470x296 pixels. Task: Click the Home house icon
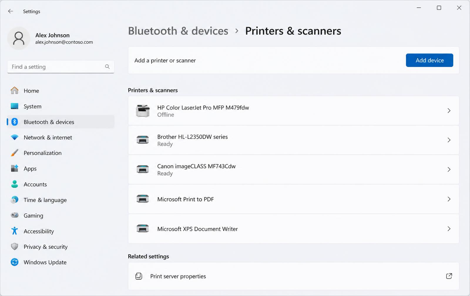click(14, 90)
